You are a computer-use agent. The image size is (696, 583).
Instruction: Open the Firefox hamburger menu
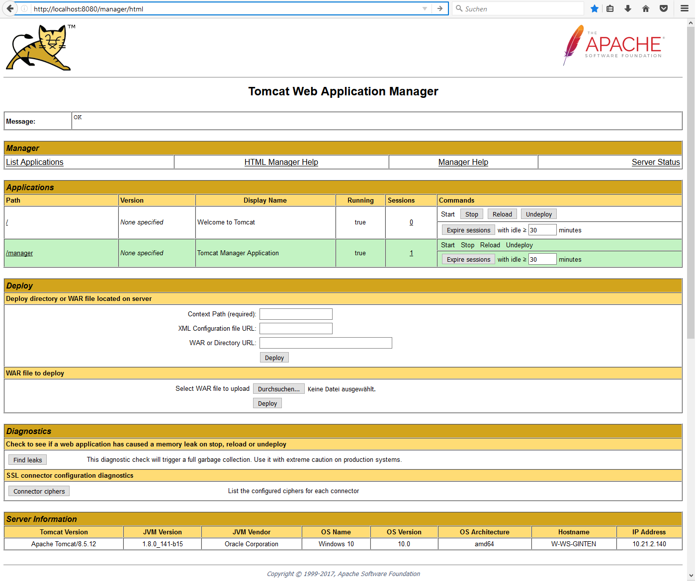point(684,8)
